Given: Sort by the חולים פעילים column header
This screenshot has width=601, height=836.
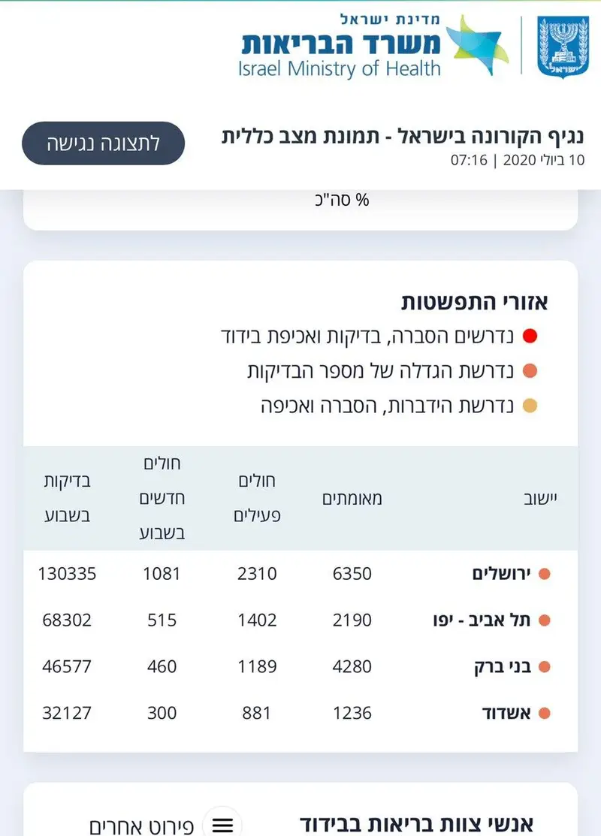Looking at the screenshot, I should (x=257, y=498).
